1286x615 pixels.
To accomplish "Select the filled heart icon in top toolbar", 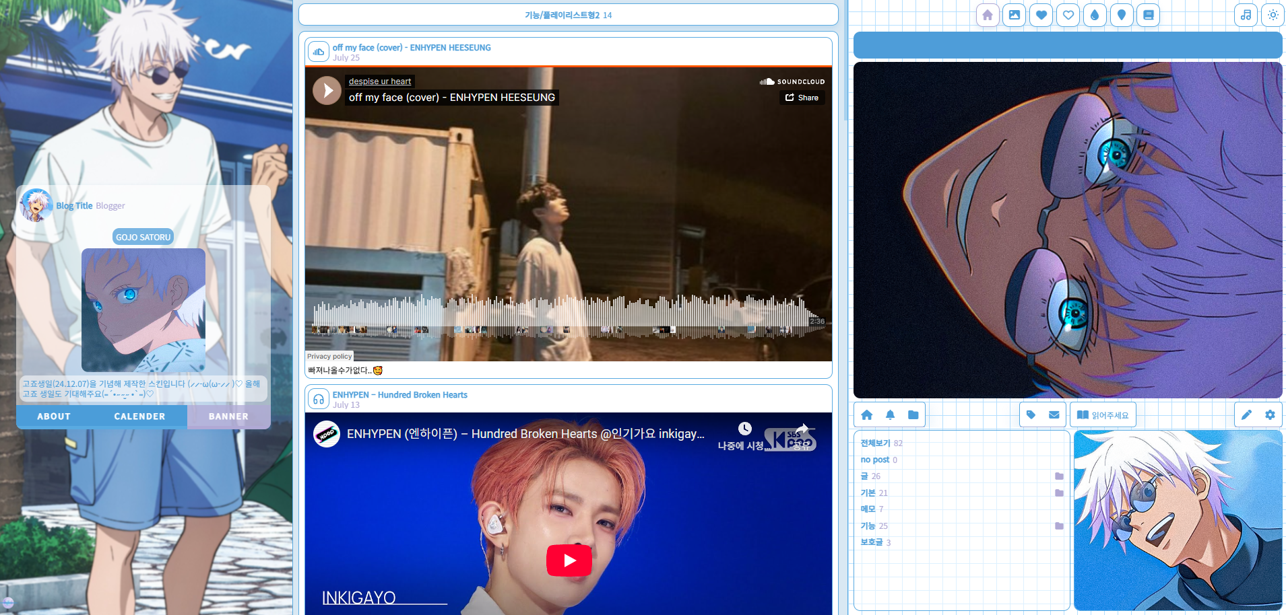I will click(1041, 15).
